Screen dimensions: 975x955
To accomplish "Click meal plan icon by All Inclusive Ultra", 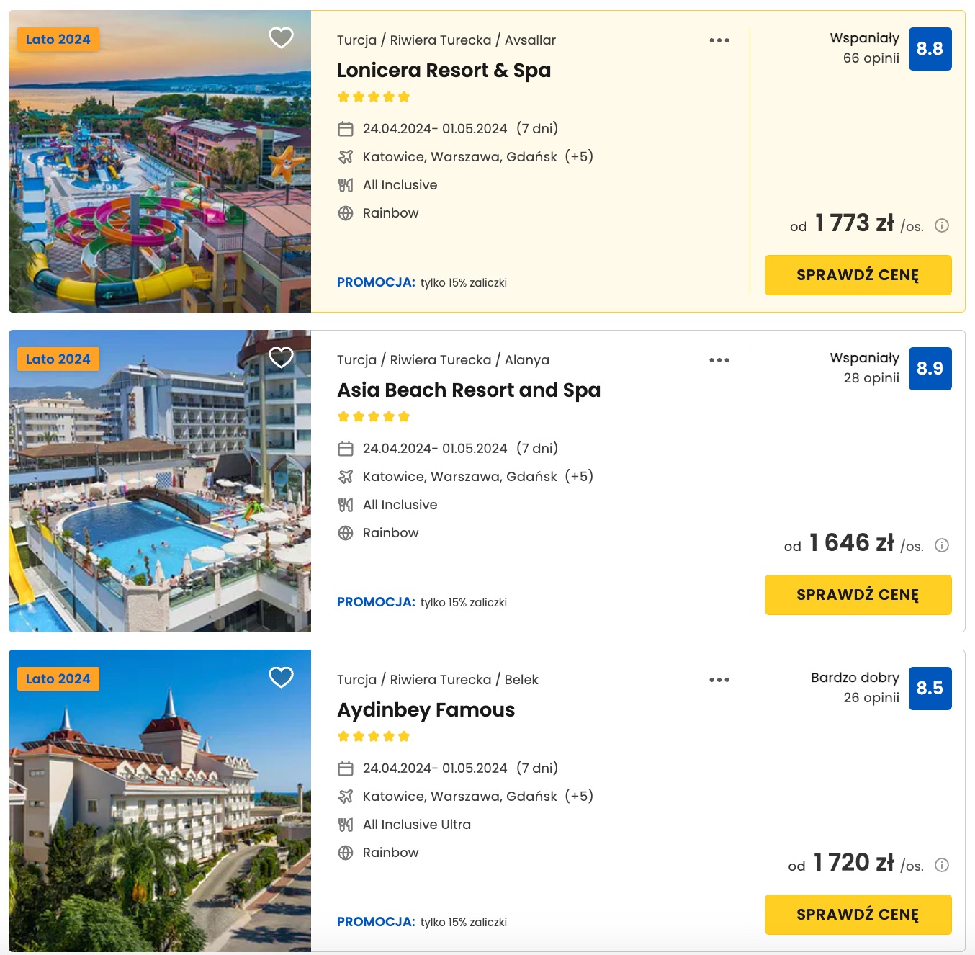I will [x=346, y=825].
